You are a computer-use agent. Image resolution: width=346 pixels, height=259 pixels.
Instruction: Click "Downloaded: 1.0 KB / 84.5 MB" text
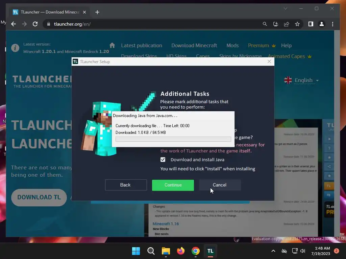point(141,132)
